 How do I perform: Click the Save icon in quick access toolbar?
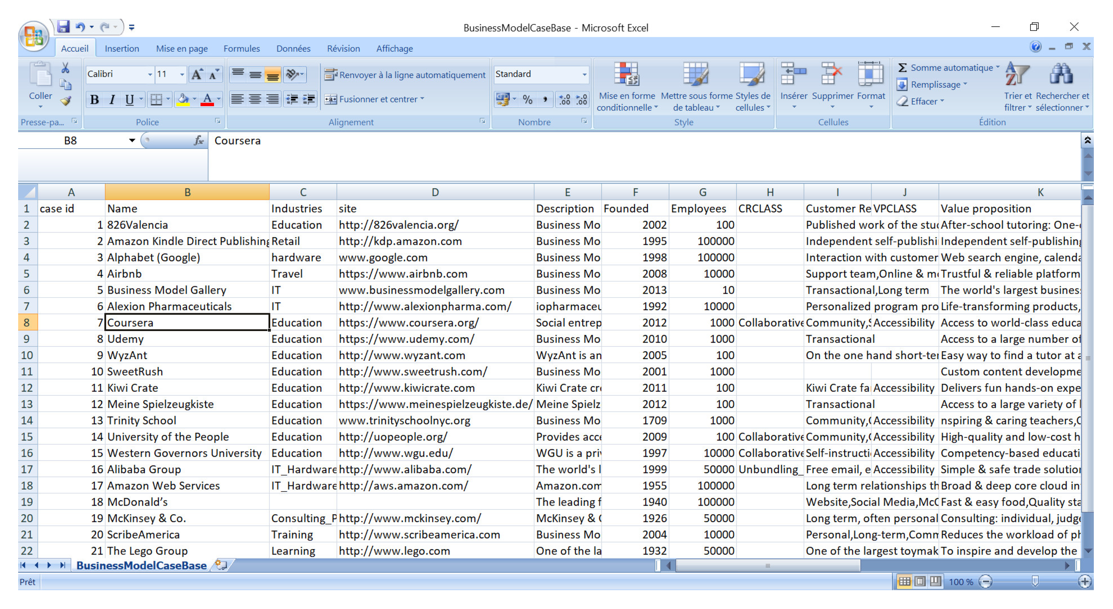click(x=63, y=27)
